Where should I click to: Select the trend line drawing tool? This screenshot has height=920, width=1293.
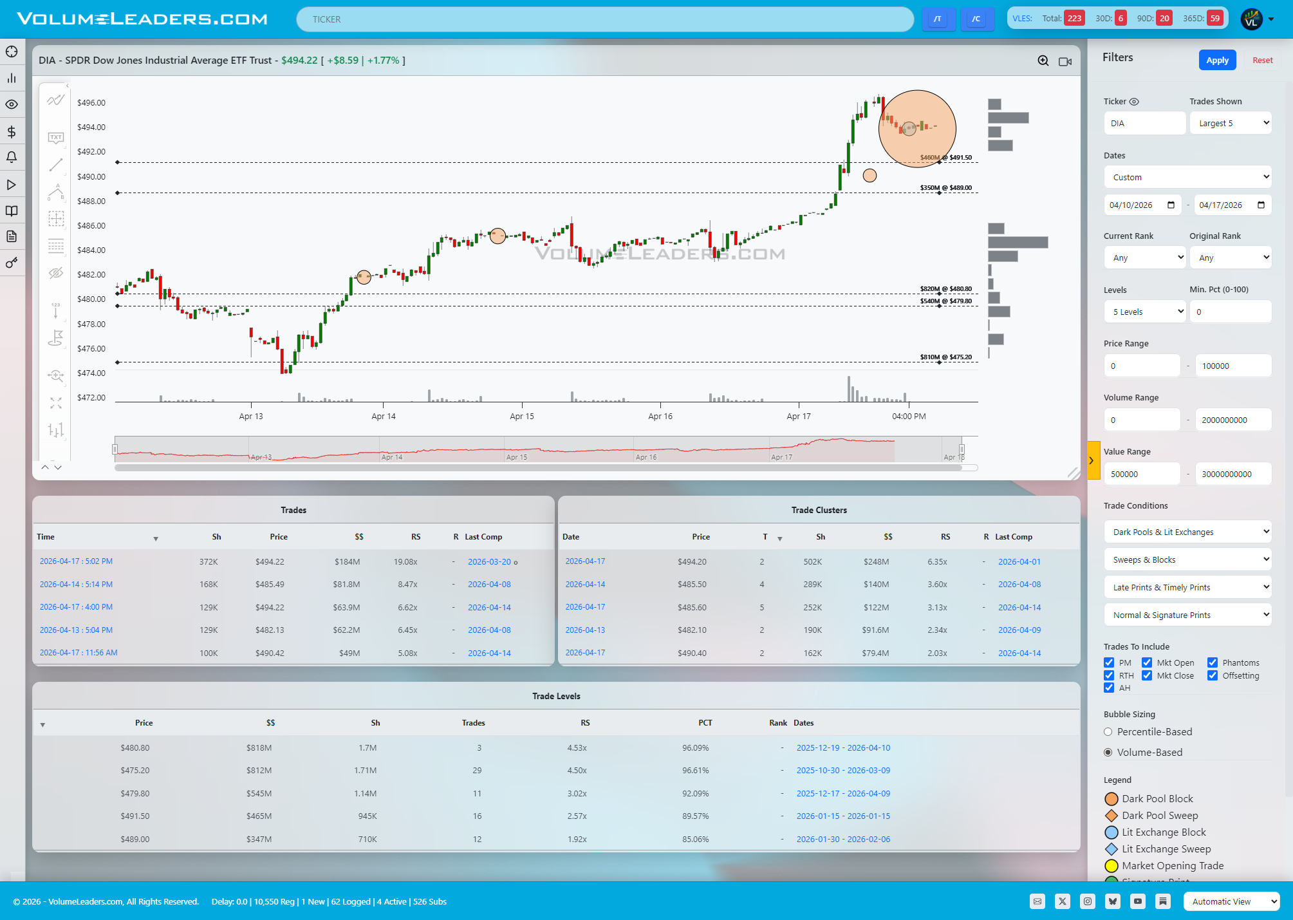point(56,165)
